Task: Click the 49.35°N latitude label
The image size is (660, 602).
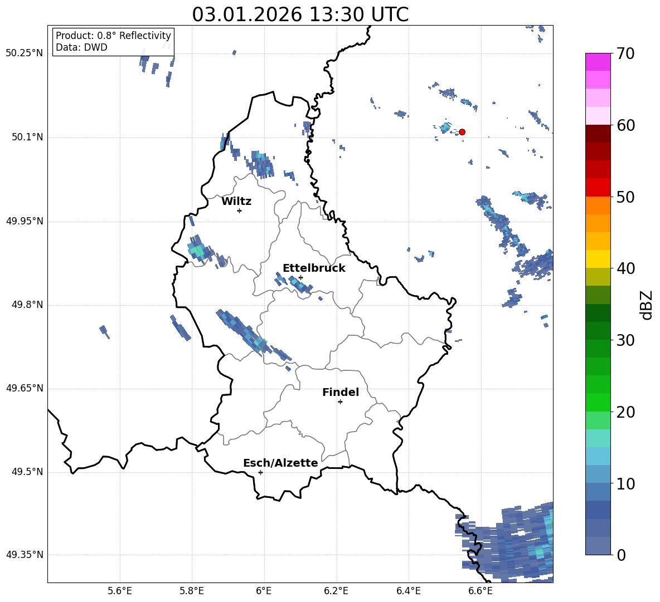Action: [25, 555]
